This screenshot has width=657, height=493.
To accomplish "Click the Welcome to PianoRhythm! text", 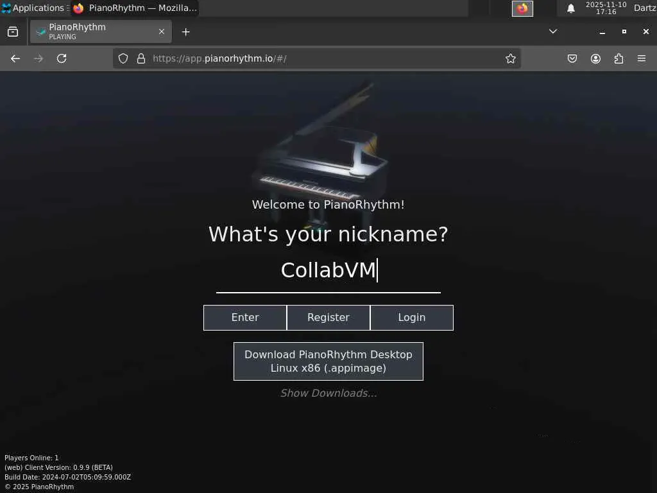I will click(x=328, y=205).
